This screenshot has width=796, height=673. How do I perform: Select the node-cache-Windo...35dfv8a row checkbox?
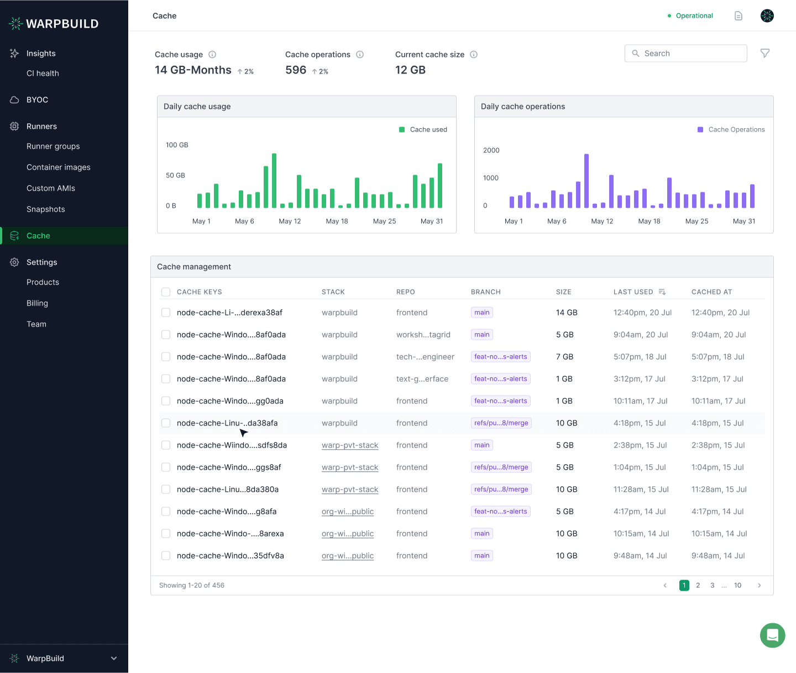pyautogui.click(x=166, y=556)
